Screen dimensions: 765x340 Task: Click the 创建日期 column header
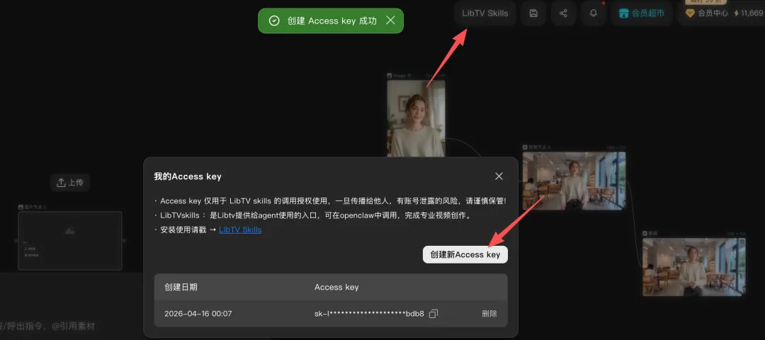point(181,287)
